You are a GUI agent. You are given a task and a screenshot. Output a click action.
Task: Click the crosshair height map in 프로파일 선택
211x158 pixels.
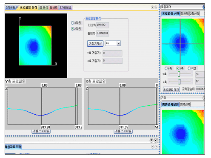tap(183, 42)
